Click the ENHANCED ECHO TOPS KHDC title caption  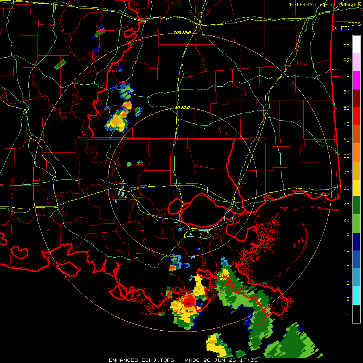tap(183, 360)
